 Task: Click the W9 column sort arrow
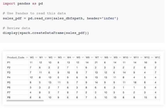120,57
